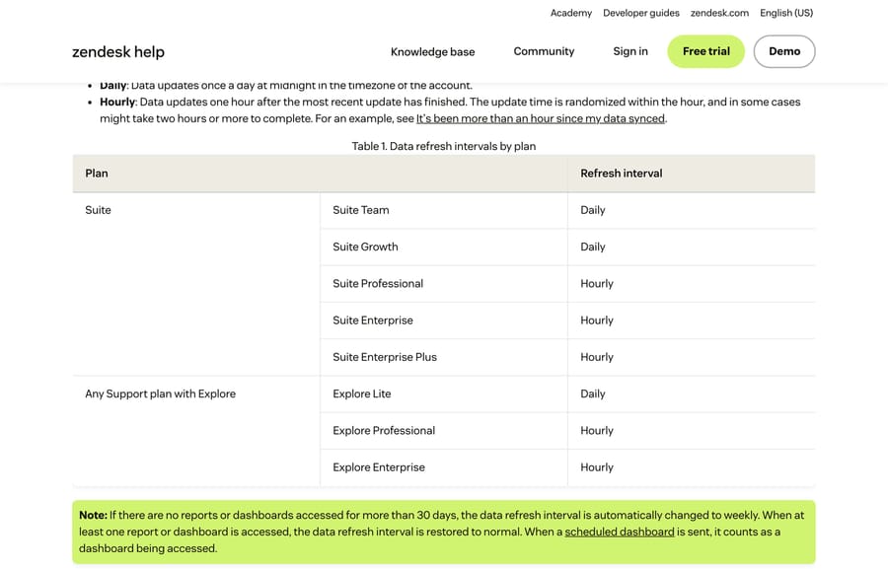Image resolution: width=888 pixels, height=569 pixels.
Task: Click the Demo button
Action: 784,51
